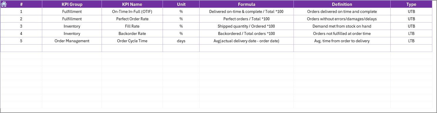Click the home icon in top-left corner
This screenshot has width=437, height=113.
click(4, 4)
